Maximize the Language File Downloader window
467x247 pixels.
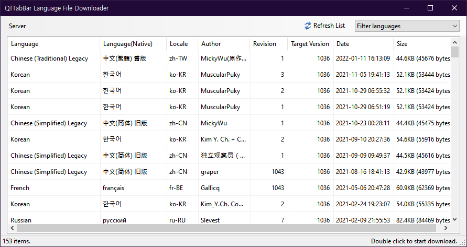[430, 8]
